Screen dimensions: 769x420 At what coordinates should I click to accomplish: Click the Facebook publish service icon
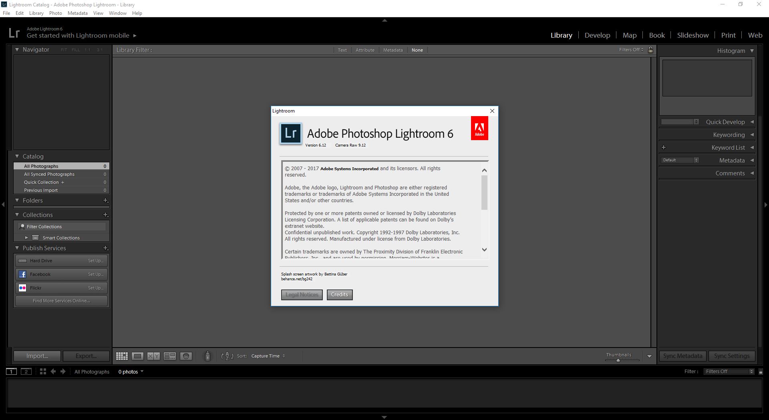coord(22,274)
